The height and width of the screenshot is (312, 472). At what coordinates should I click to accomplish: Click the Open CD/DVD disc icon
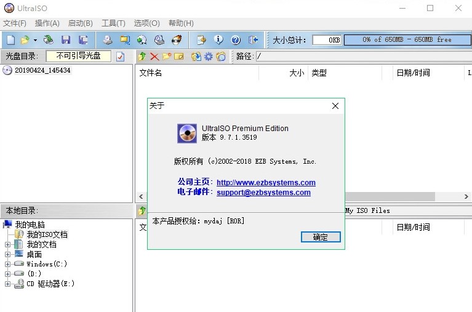tap(48, 40)
